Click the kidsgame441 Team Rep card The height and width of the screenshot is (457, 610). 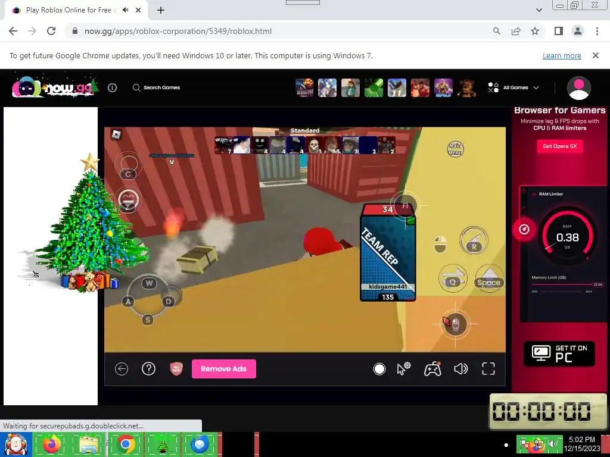[388, 253]
